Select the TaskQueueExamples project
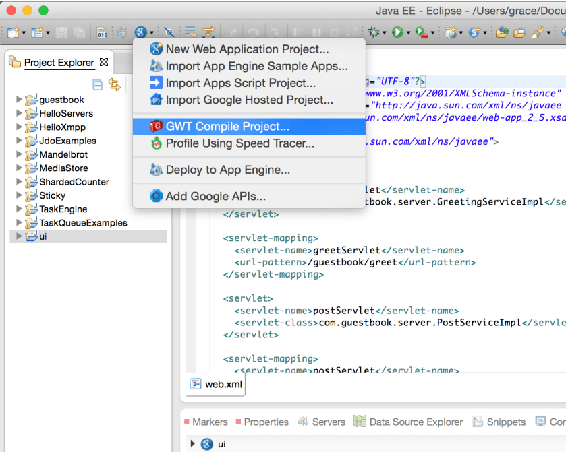This screenshot has width=566, height=452. pos(83,222)
